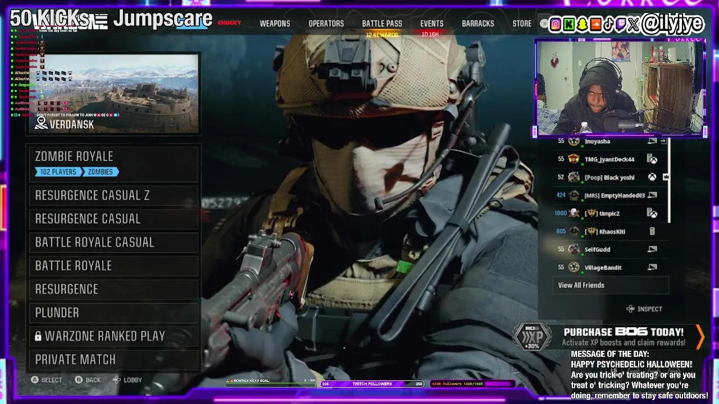Click the event timer text under Events

click(x=430, y=35)
